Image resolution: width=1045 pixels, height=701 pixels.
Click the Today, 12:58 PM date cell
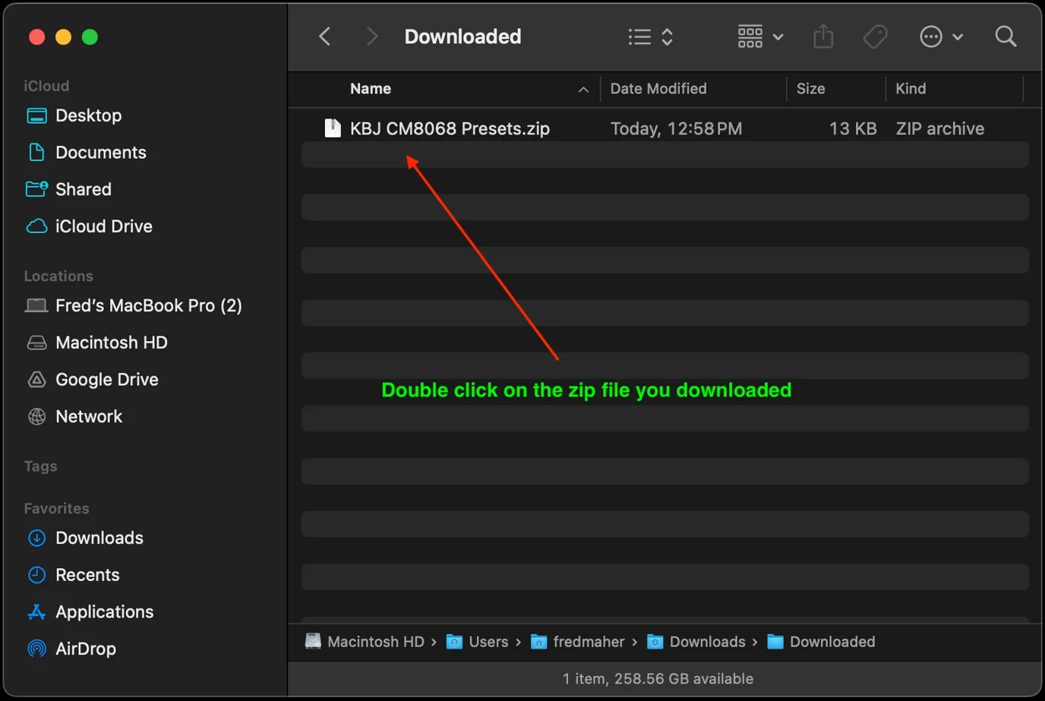pos(676,129)
